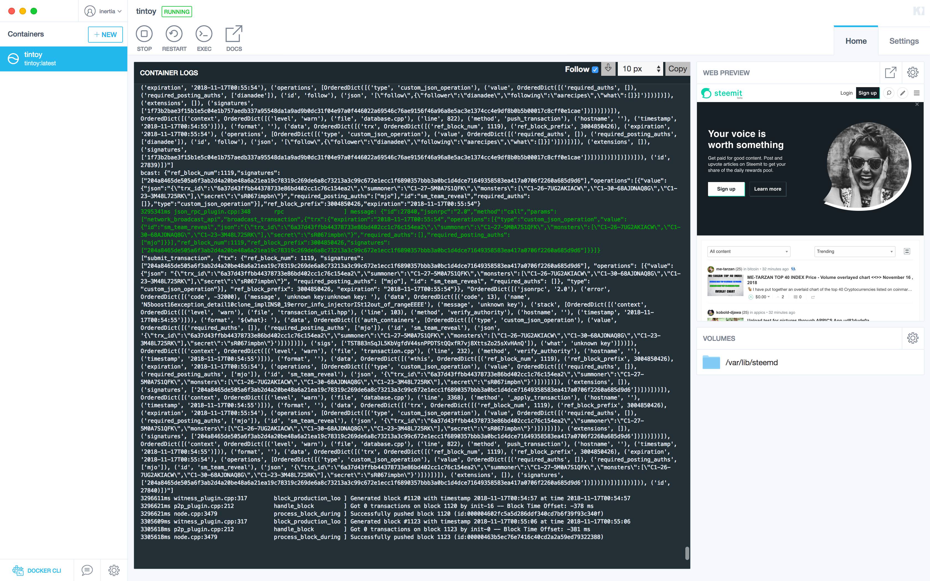Toggle the Follow logs checkbox
Screen dimensions: 930x581
pyautogui.click(x=595, y=69)
